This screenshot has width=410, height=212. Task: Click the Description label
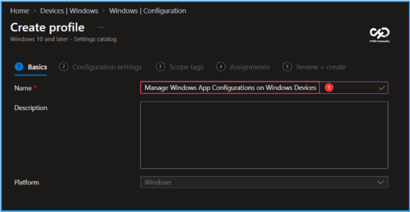pos(31,108)
